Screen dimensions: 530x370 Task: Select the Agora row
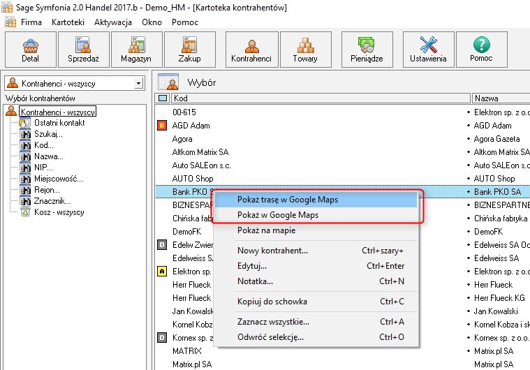pos(342,139)
